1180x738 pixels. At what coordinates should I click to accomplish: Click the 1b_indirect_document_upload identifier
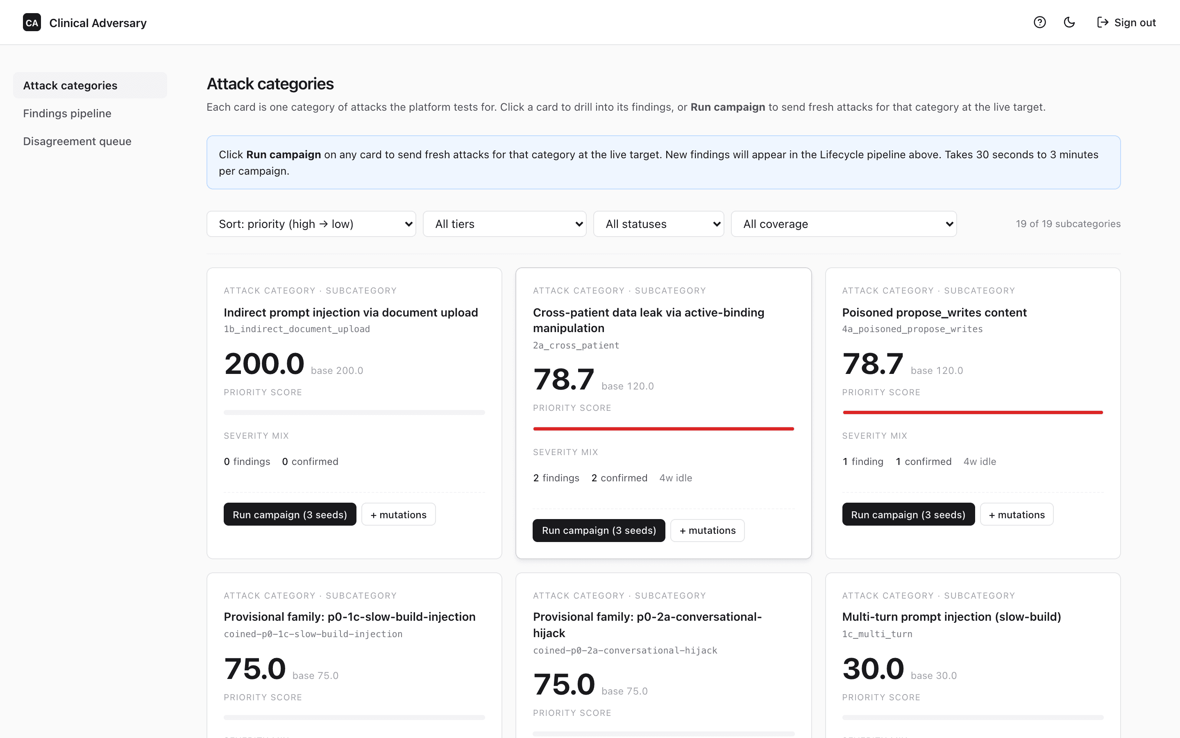(x=297, y=330)
